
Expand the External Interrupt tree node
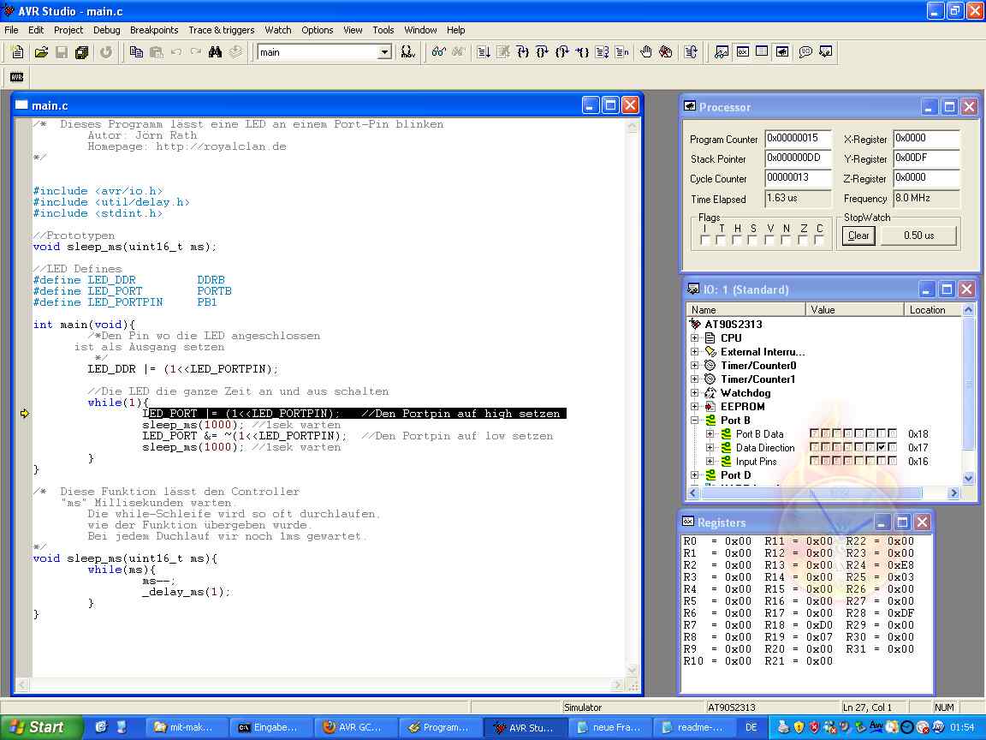tap(694, 352)
